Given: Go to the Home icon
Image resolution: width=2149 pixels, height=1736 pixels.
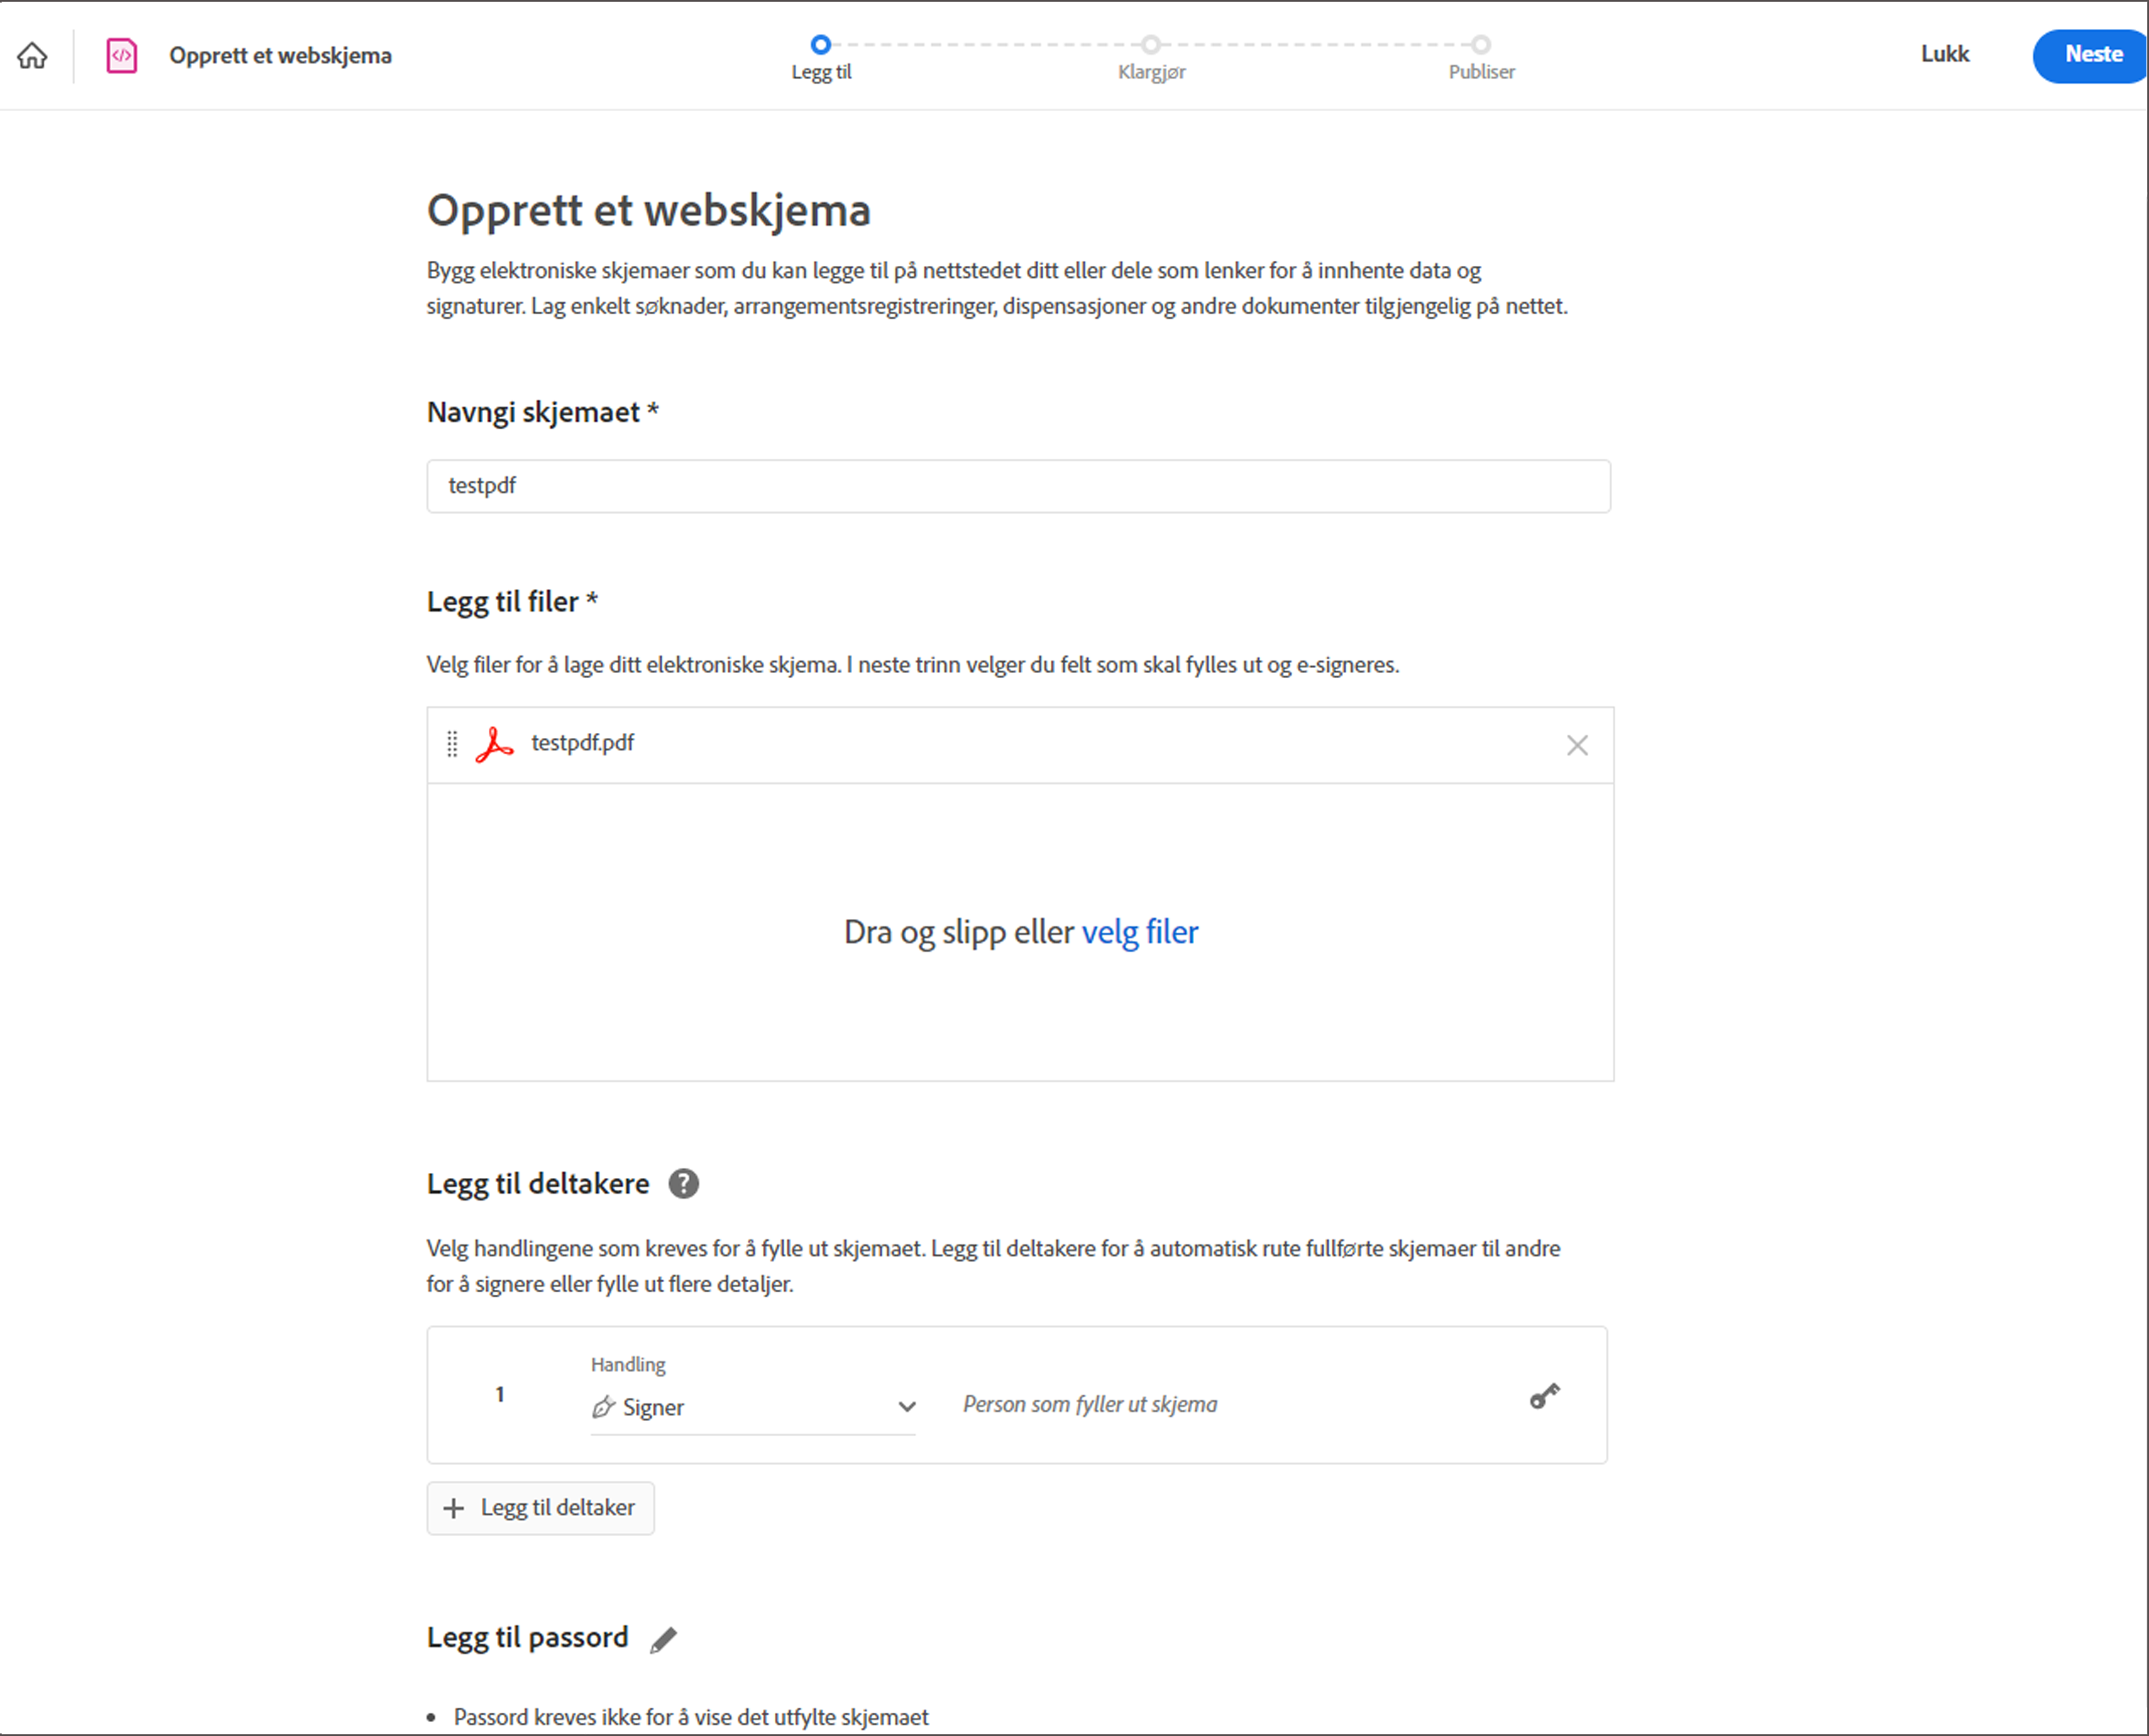Looking at the screenshot, I should [32, 55].
